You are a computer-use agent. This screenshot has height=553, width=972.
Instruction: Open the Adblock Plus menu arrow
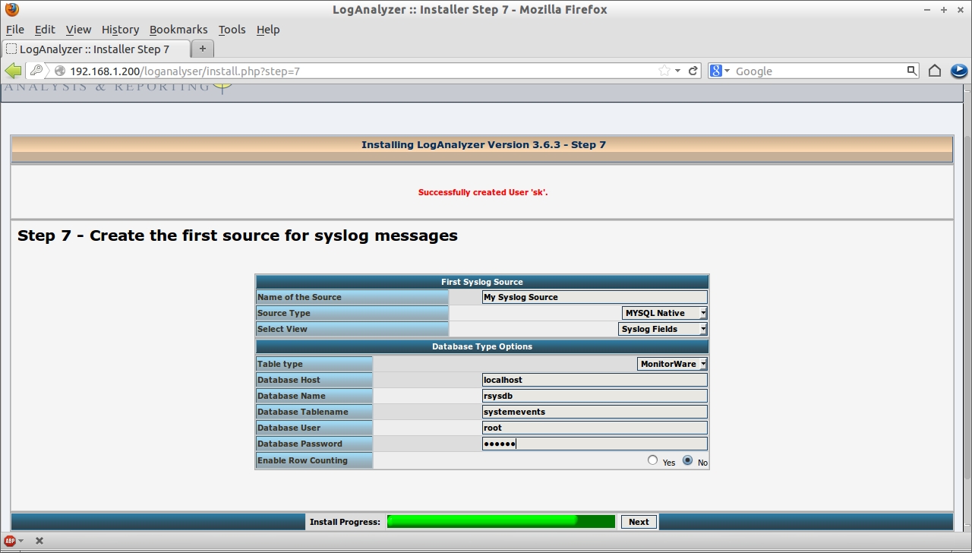(21, 541)
